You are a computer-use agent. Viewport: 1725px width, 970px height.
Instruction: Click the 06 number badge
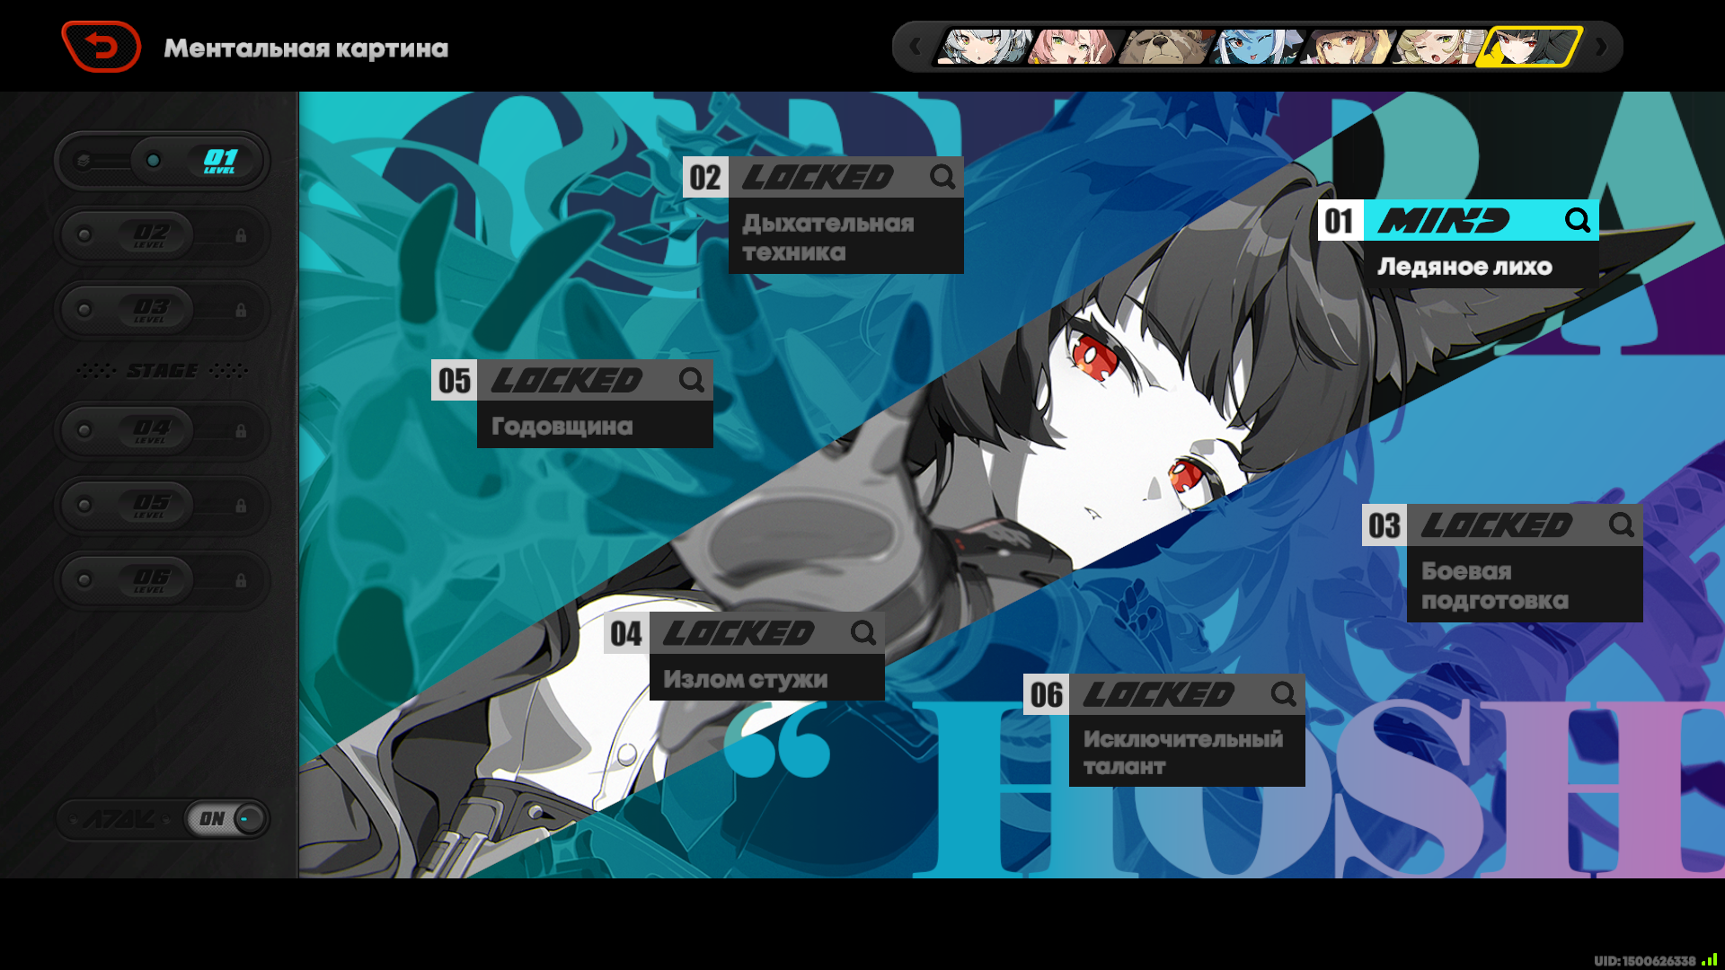1046,694
